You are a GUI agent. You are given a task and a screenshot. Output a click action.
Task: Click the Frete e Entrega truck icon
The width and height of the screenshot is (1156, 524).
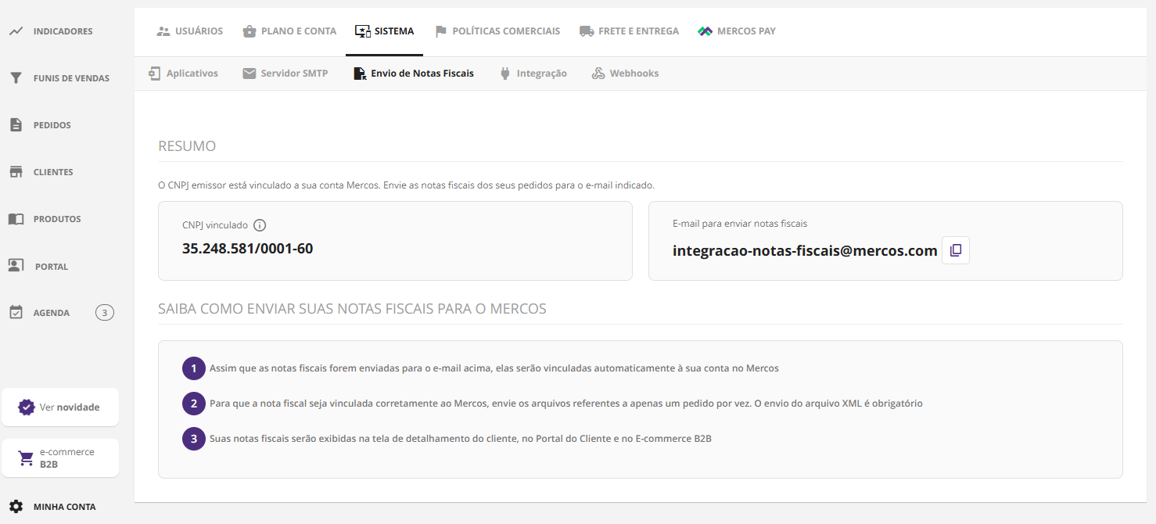pyautogui.click(x=587, y=31)
